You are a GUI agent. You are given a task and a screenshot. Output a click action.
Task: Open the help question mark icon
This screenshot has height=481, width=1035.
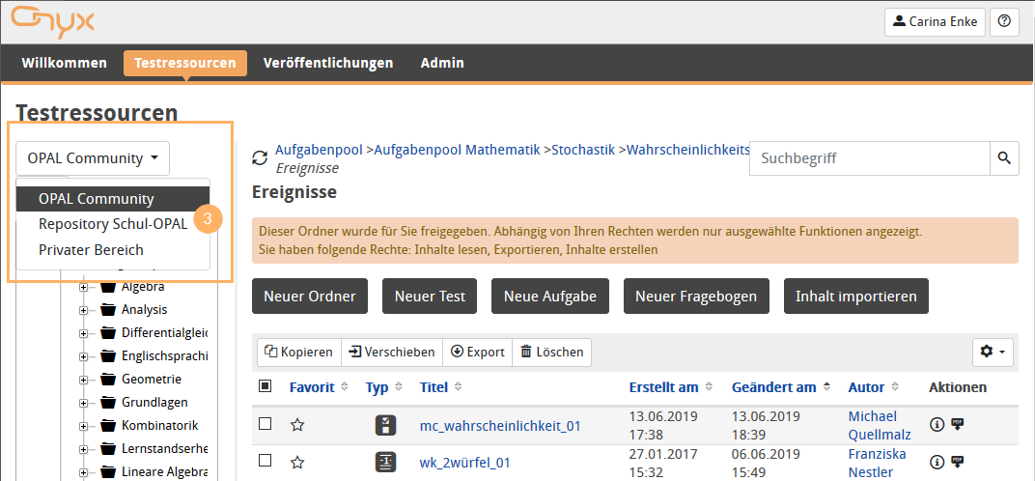(x=1004, y=22)
